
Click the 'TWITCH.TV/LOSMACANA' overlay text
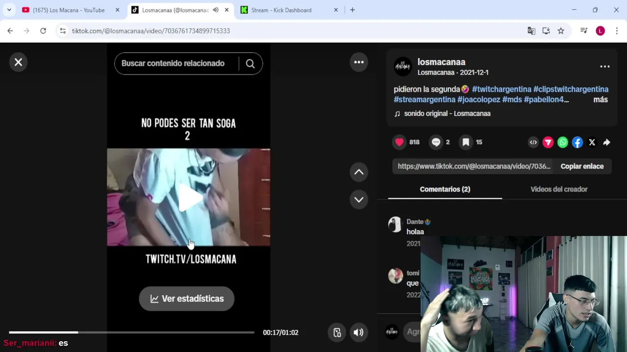191,259
